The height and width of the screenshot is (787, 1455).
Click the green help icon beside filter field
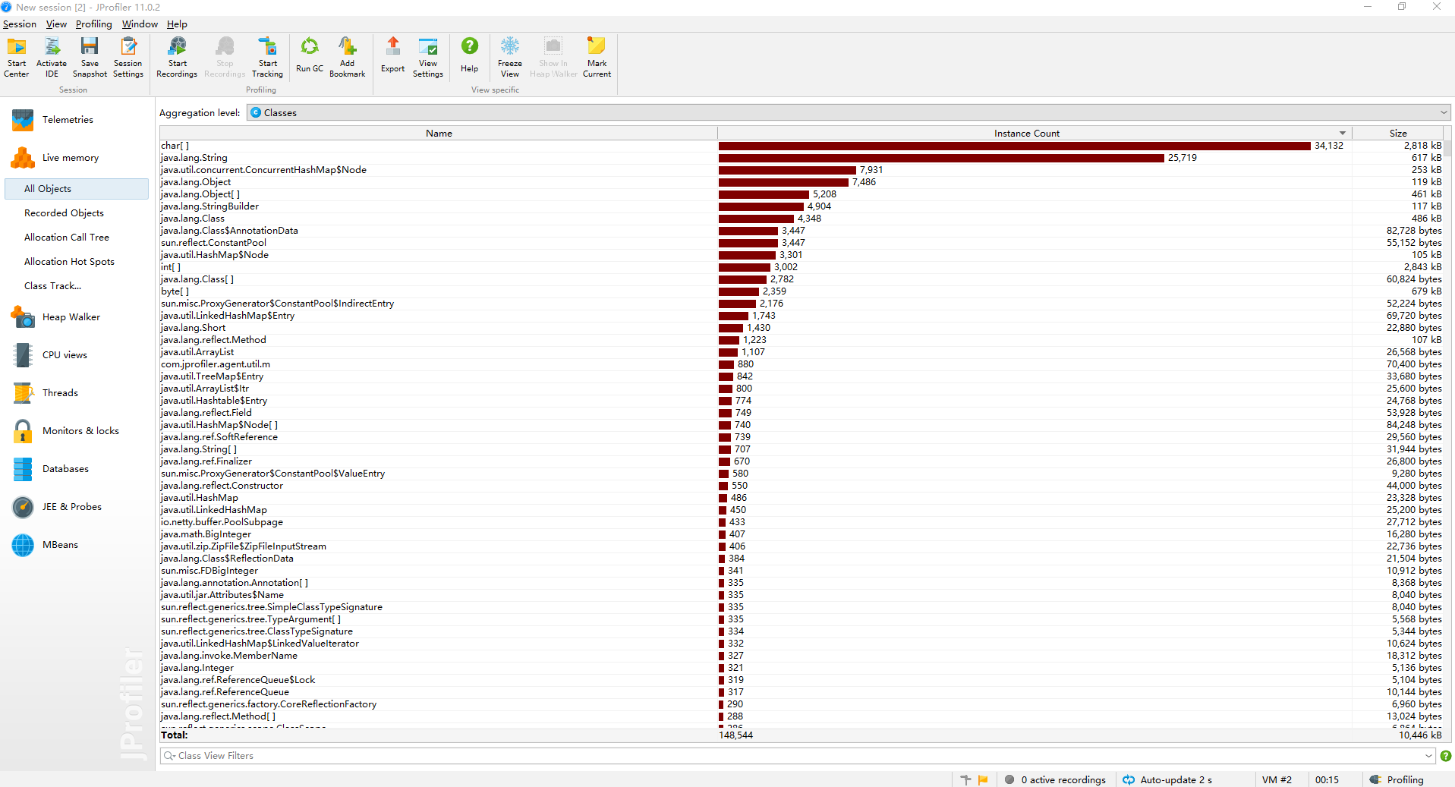tap(1445, 756)
